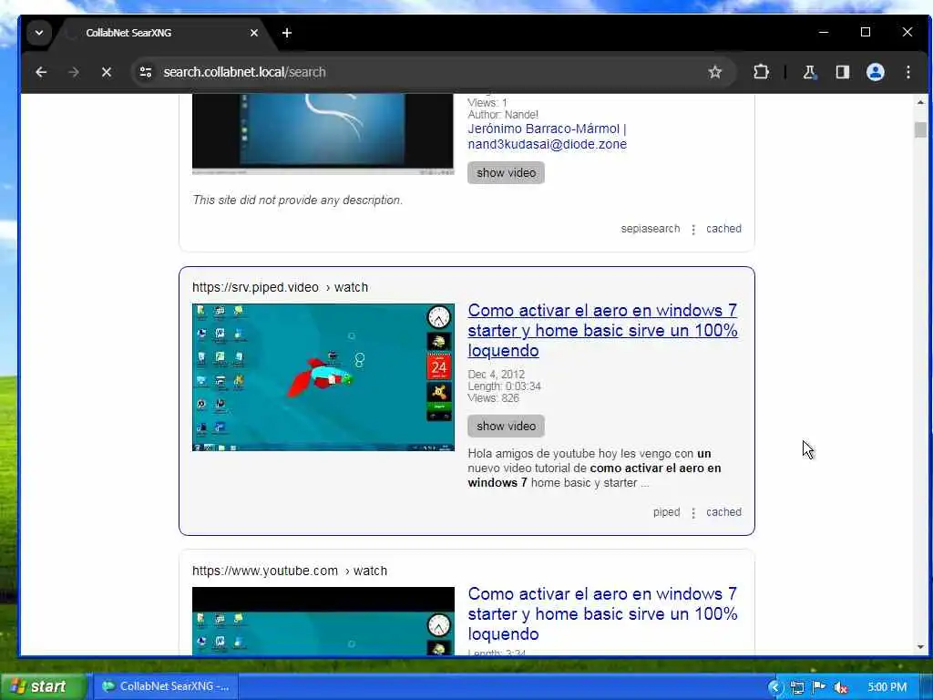The image size is (933, 700).
Task: Expand the tab search dropdown
Action: tap(38, 33)
